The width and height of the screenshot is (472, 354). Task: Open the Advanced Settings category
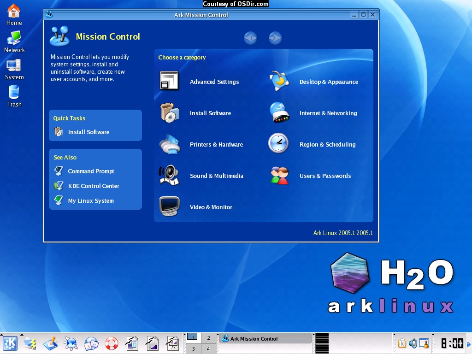point(200,82)
